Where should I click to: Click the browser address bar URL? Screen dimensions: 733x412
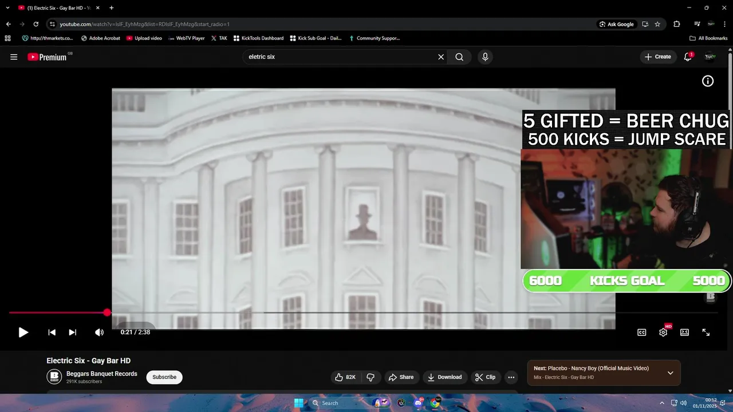145,24
